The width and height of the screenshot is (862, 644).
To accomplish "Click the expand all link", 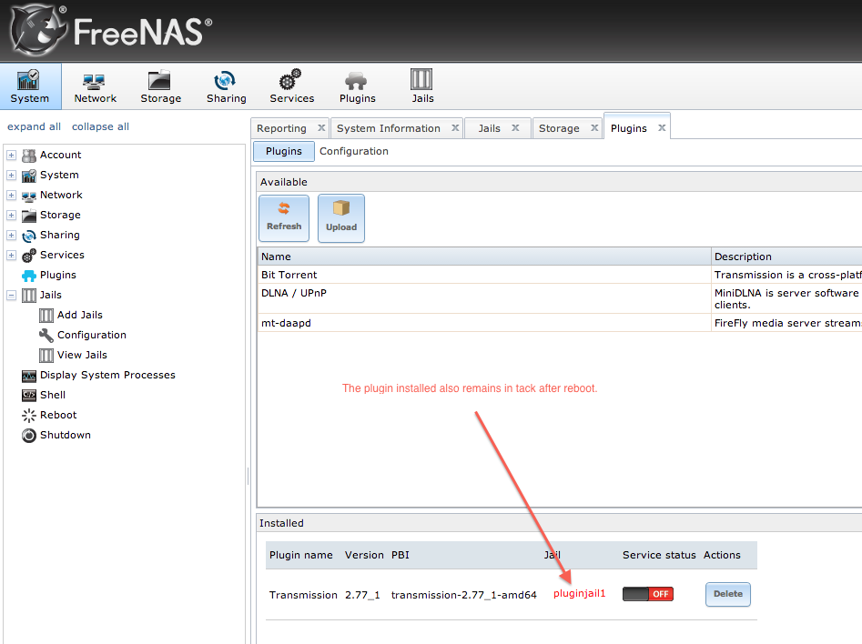I will [x=34, y=126].
